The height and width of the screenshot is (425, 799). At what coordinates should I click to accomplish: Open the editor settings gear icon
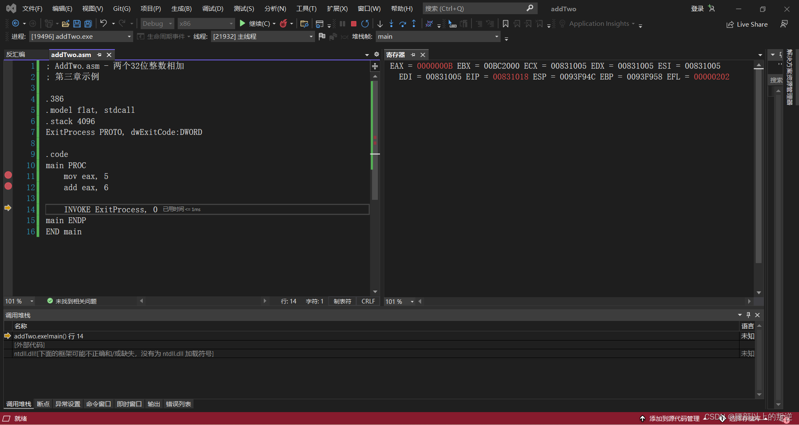[x=377, y=55]
